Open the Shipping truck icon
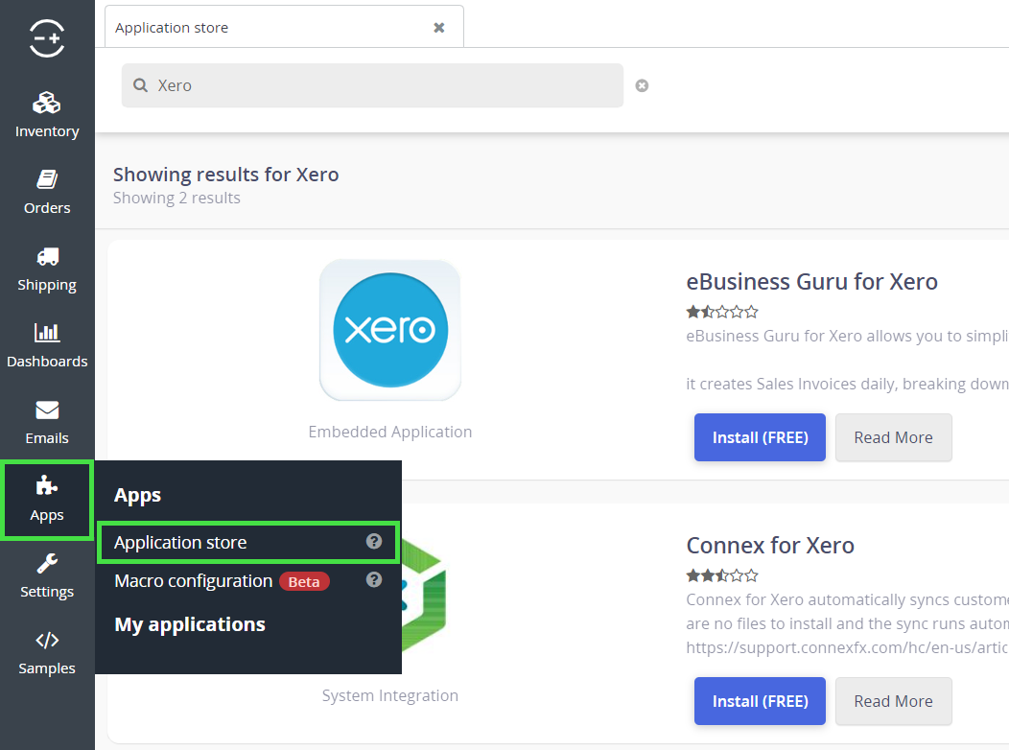 48,257
